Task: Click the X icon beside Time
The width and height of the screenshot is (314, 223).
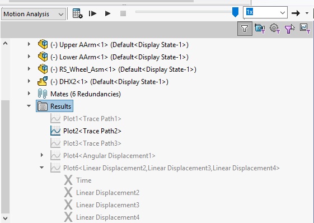Action: pos(68,180)
